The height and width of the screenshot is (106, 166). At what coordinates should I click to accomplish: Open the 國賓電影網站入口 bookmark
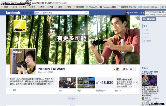coord(127,7)
